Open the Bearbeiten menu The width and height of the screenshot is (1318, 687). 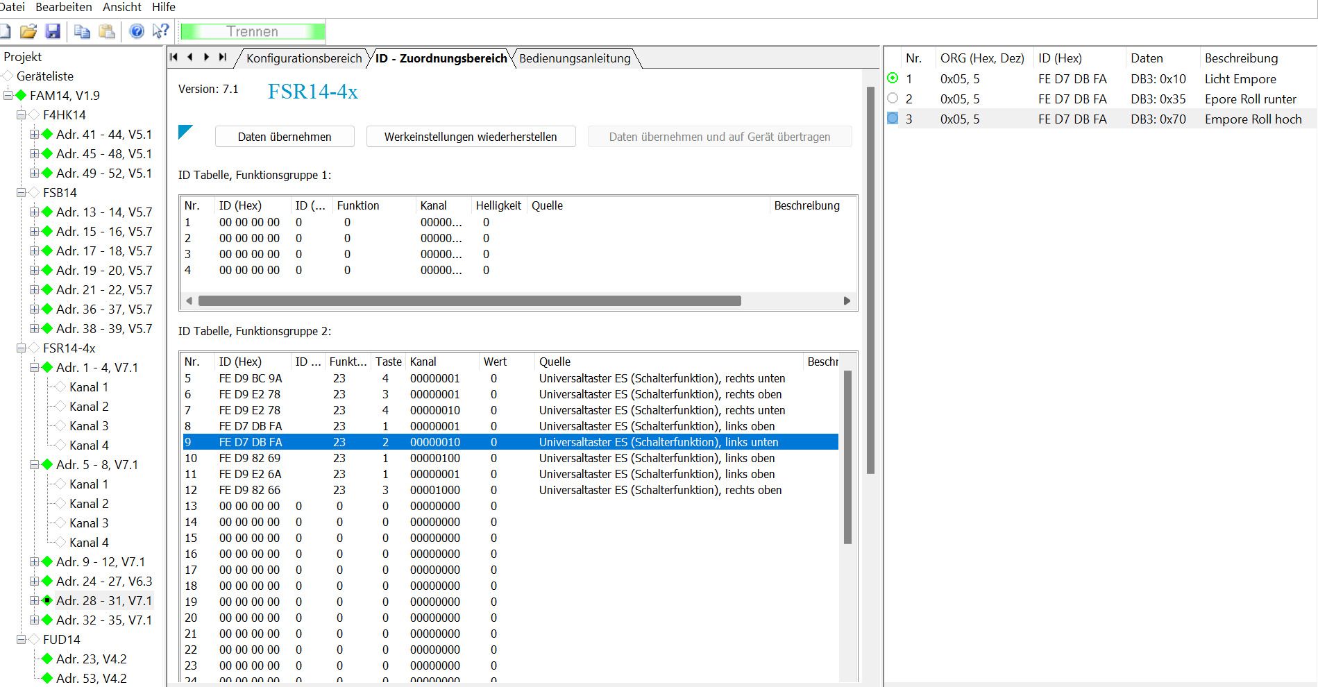click(x=63, y=7)
